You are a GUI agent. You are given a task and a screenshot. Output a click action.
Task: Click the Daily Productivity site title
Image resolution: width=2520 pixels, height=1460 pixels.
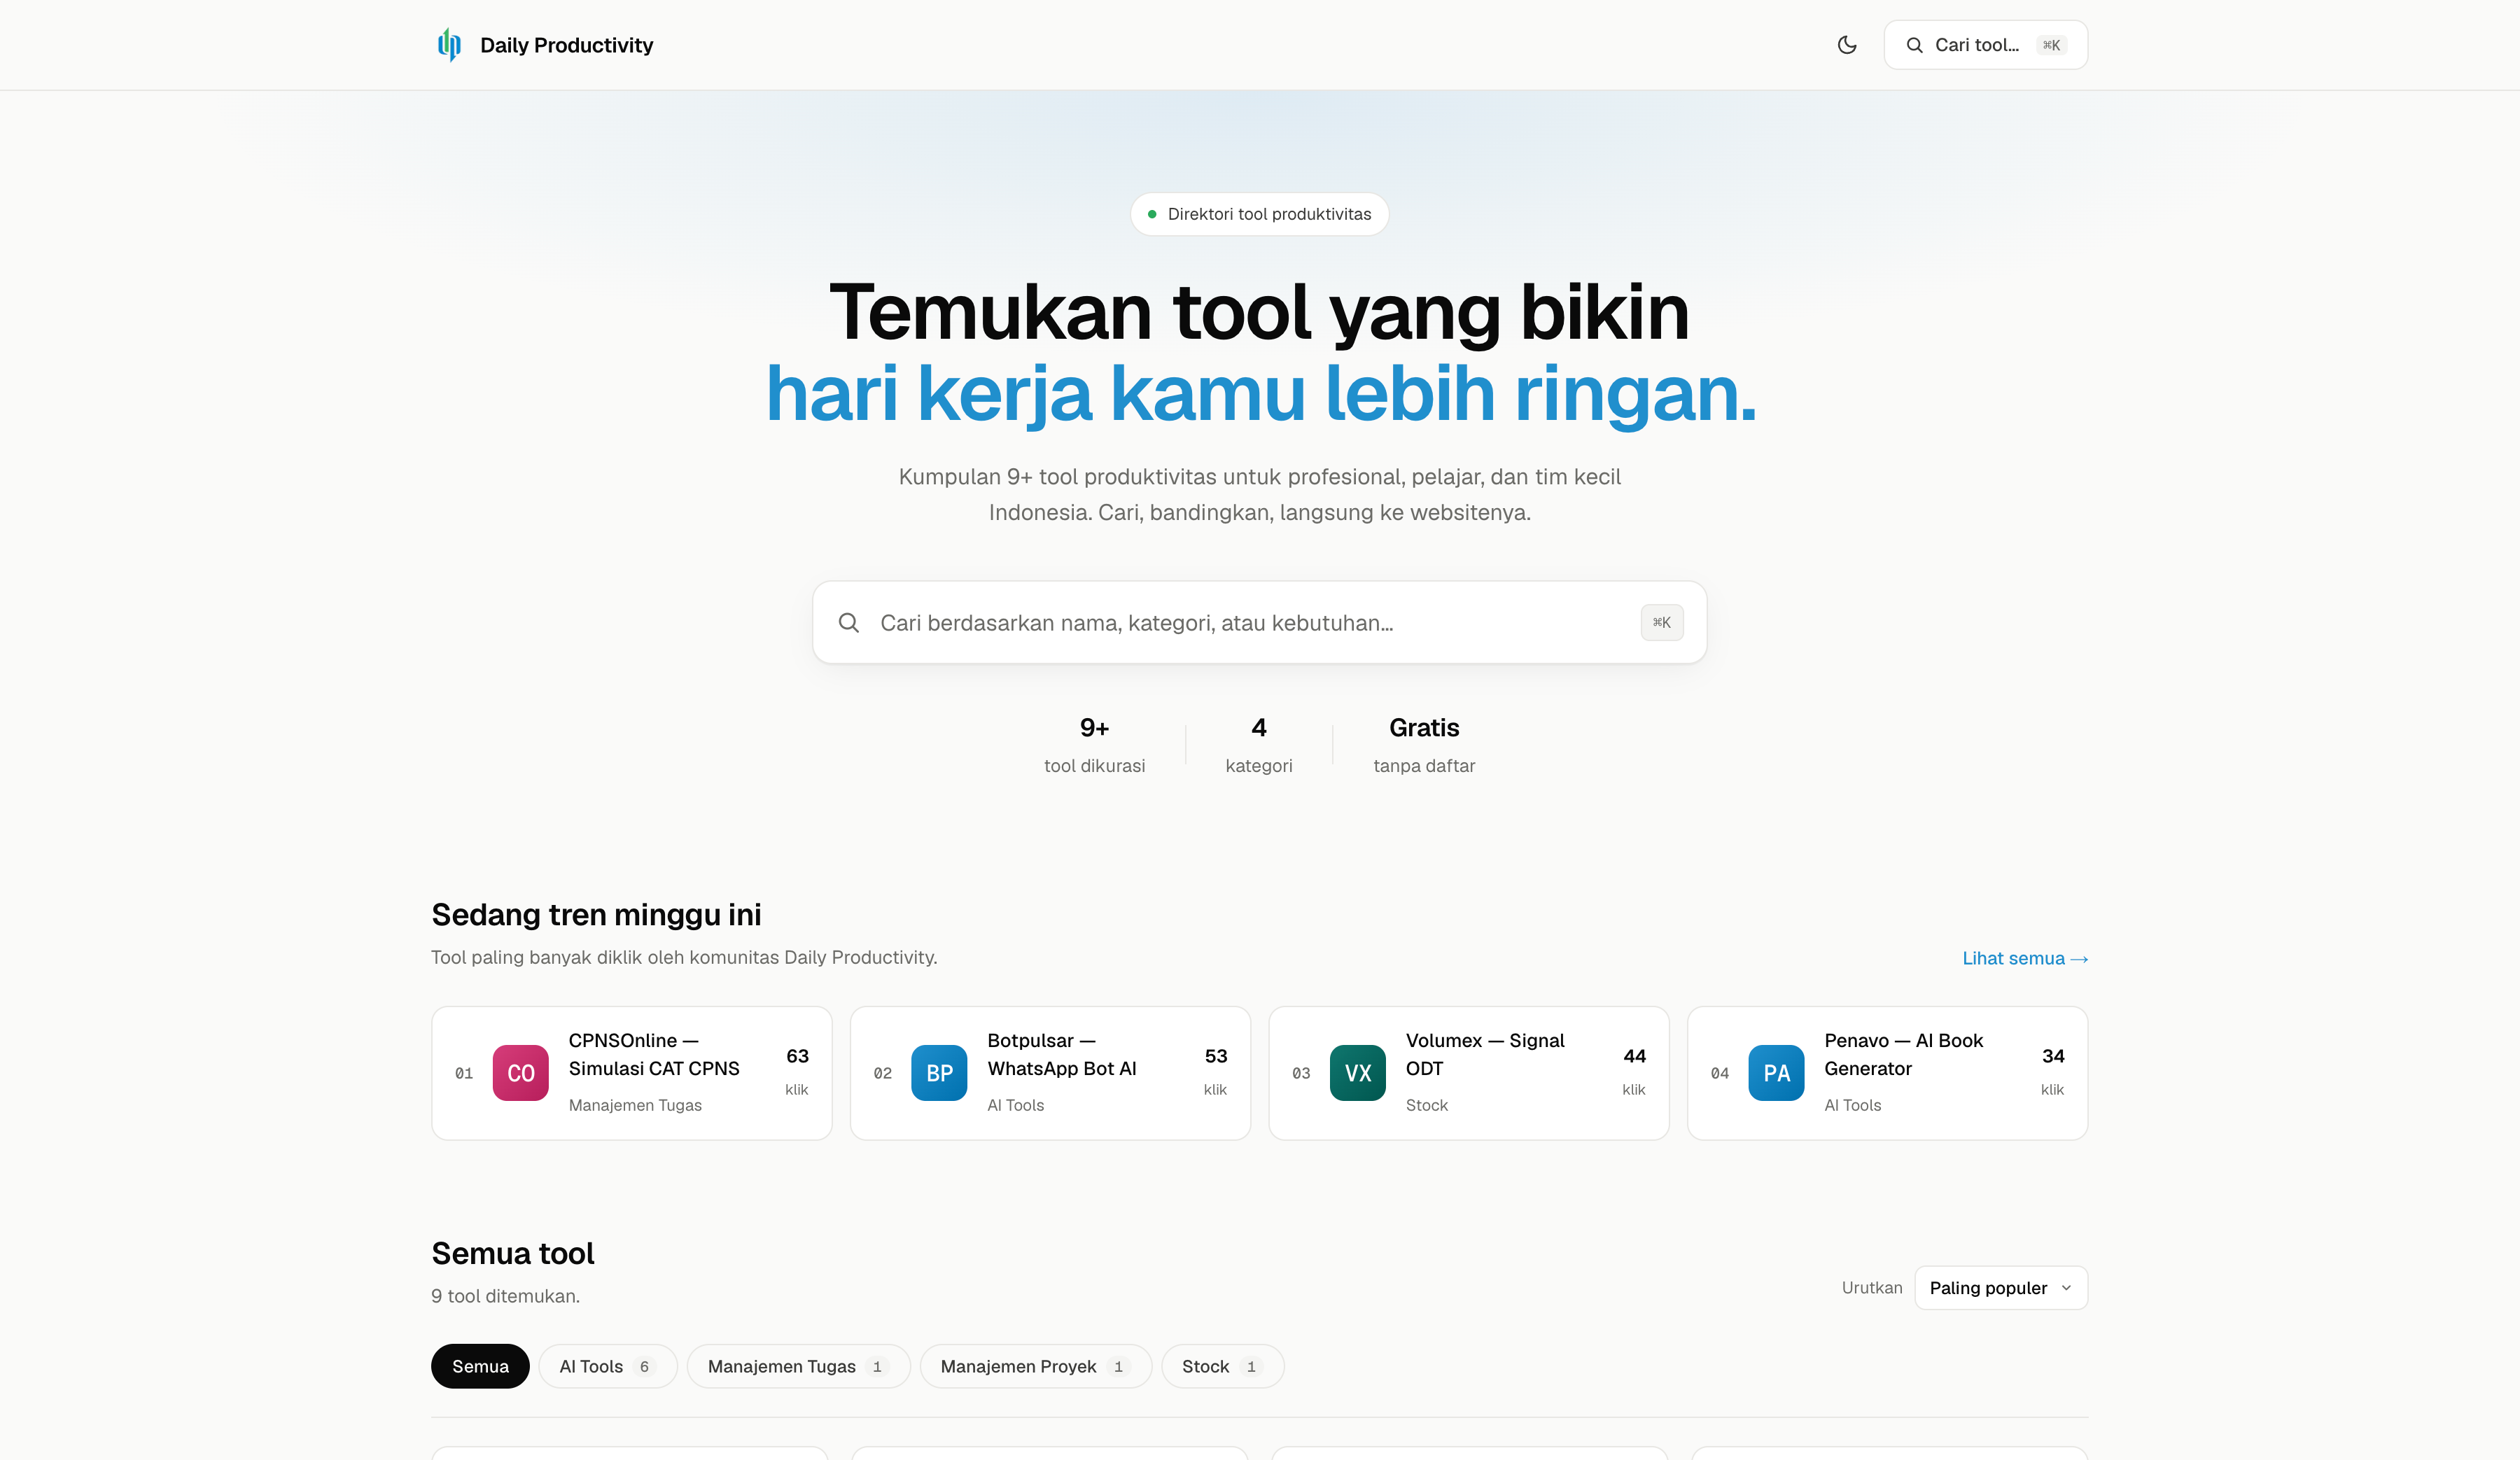coord(566,45)
